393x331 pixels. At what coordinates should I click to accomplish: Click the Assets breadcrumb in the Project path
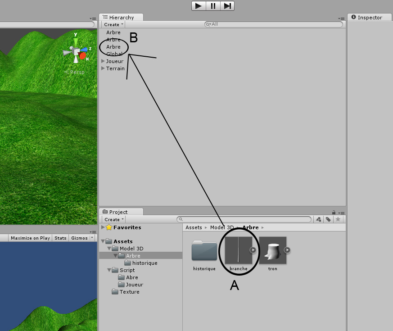[x=194, y=227]
